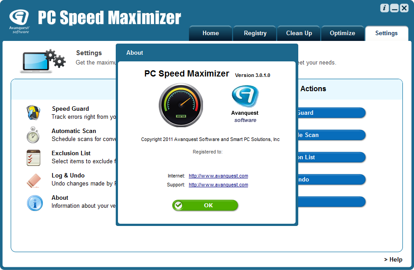Select the Settings tab
The height and width of the screenshot is (270, 414).
click(x=386, y=33)
